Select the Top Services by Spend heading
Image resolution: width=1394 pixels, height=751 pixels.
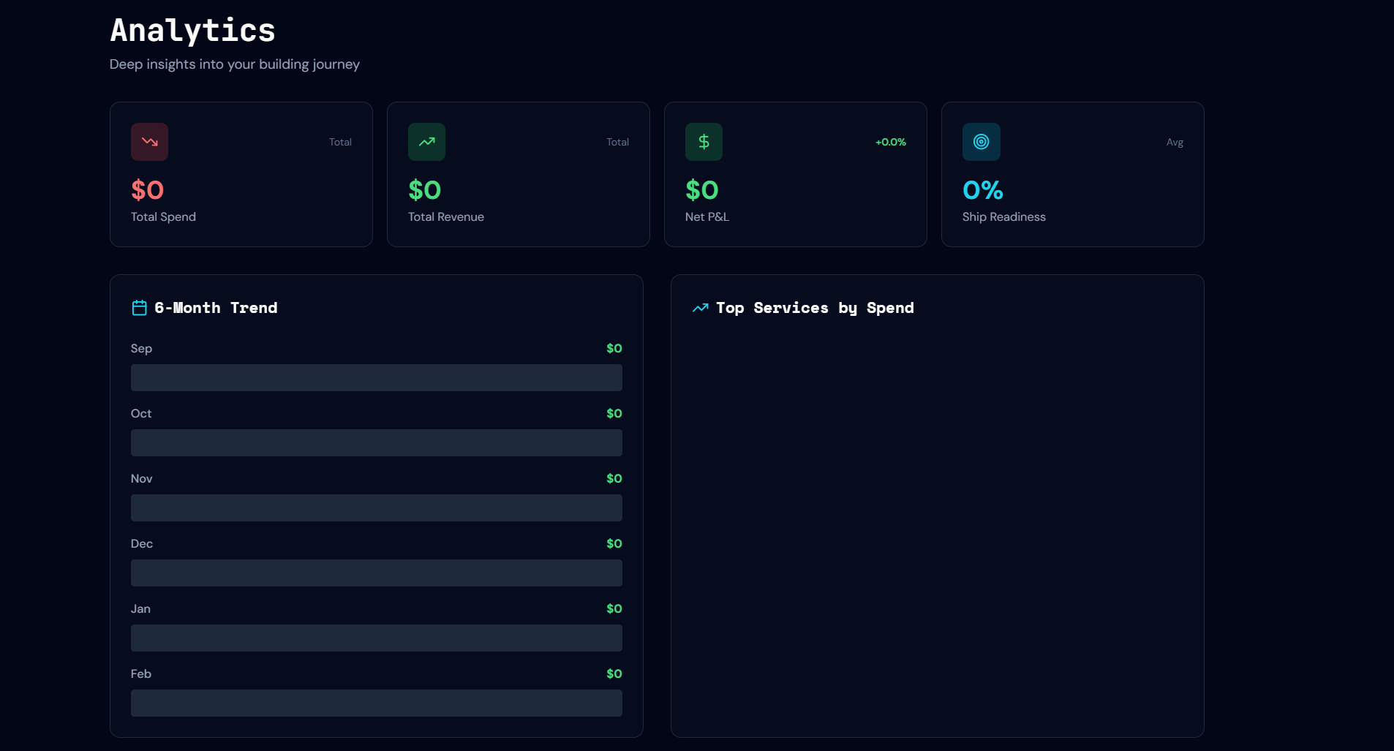[x=814, y=308]
